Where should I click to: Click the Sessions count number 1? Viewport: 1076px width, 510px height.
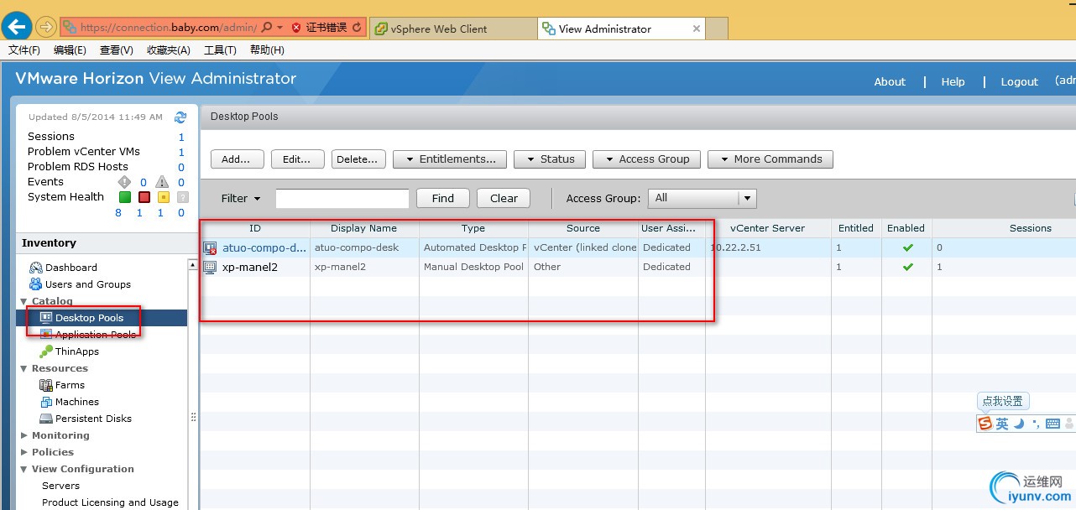point(180,137)
